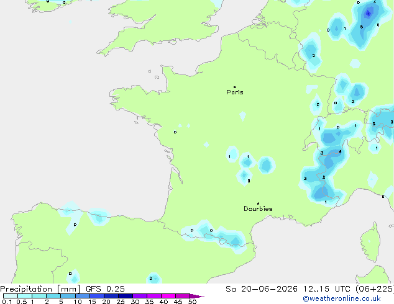Pick the 45–50 mm legend swatch
This screenshot has width=394, height=304.
(x=183, y=296)
